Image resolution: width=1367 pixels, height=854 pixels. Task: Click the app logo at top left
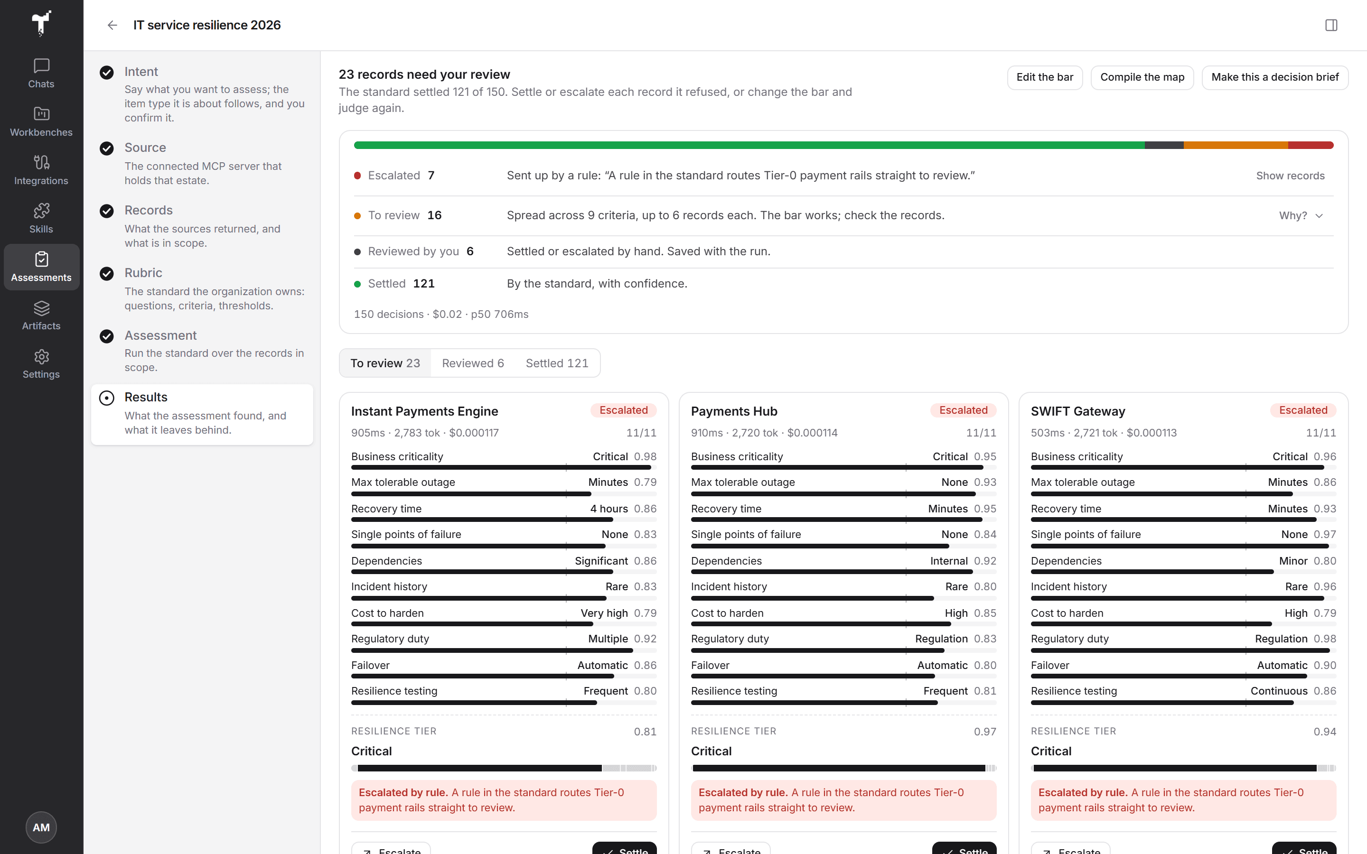click(41, 23)
